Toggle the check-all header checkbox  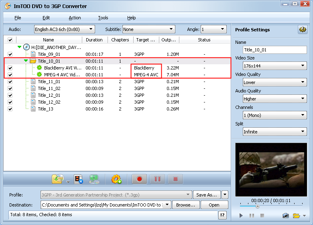click(10, 40)
